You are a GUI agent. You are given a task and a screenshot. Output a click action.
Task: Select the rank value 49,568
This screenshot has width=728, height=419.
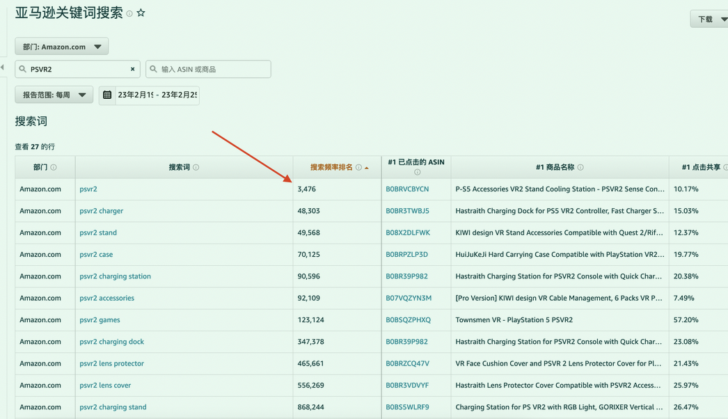(309, 232)
